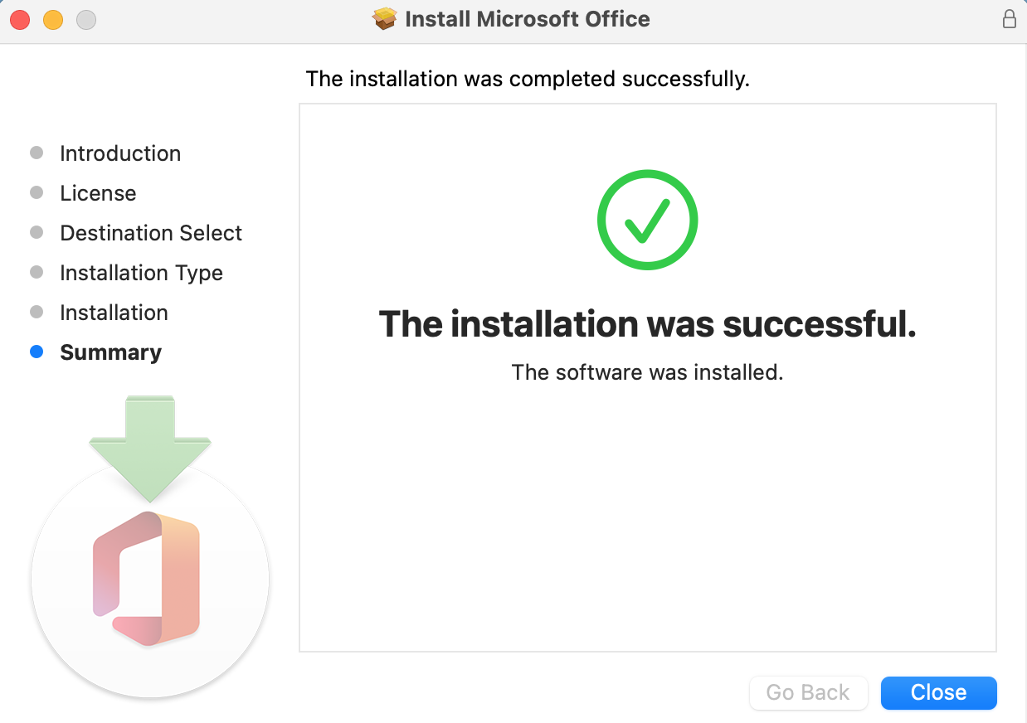Viewport: 1027px width, 723px height.
Task: Choose the Installation step in the sidebar
Action: 114,313
